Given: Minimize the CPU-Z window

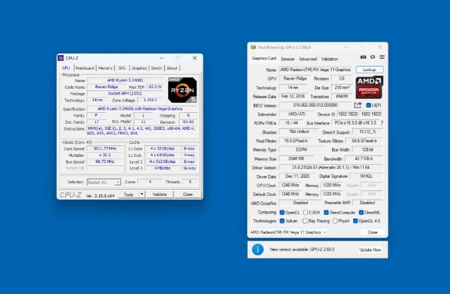Looking at the screenshot, I should click(162, 58).
